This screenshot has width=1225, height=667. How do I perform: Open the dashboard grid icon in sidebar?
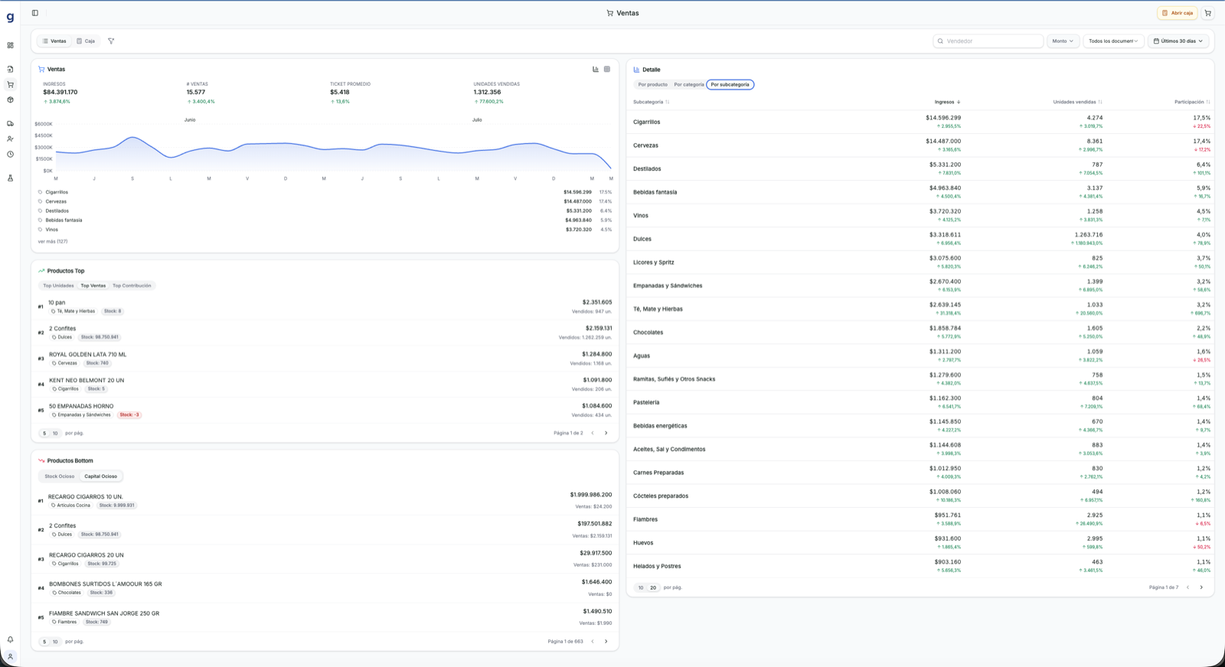coord(10,45)
